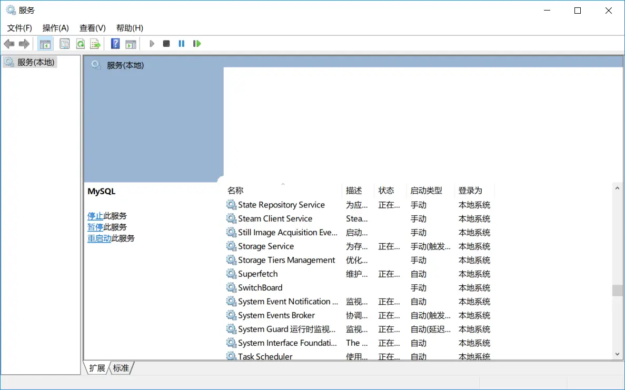Image resolution: width=625 pixels, height=390 pixels.
Task: Click the 暂停 link for MySQL service
Action: click(95, 227)
